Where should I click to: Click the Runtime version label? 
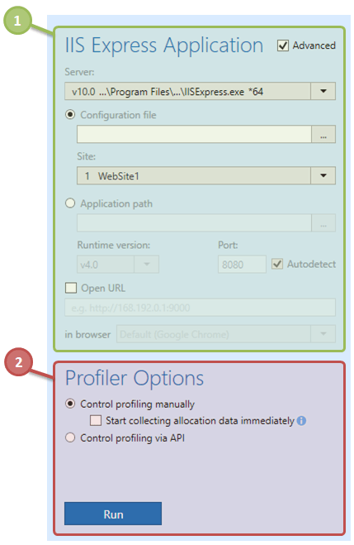(114, 245)
